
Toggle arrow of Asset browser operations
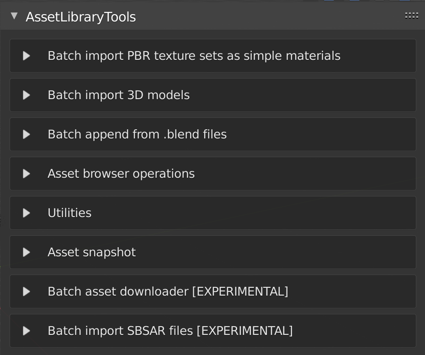[x=27, y=174]
